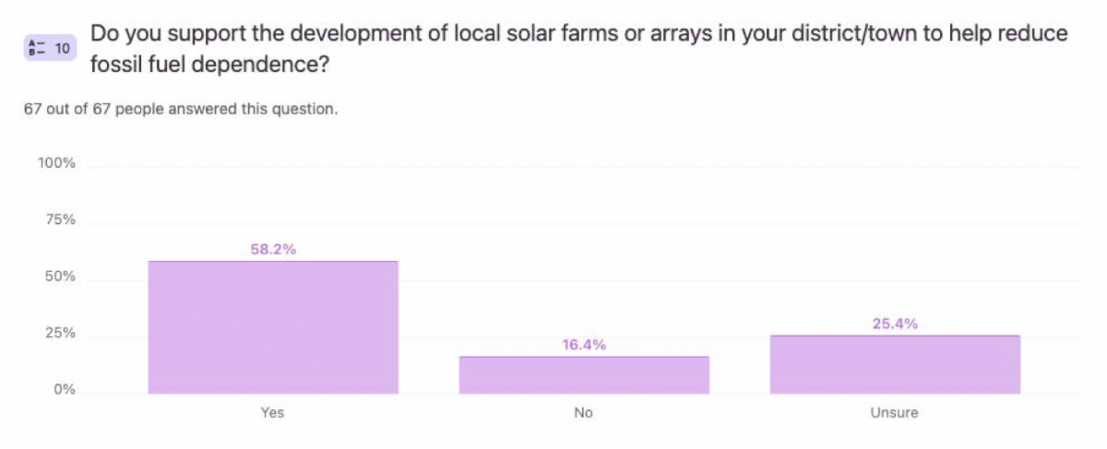1107x449 pixels.
Task: Click the multiple-choice question type icon
Action: click(x=37, y=48)
